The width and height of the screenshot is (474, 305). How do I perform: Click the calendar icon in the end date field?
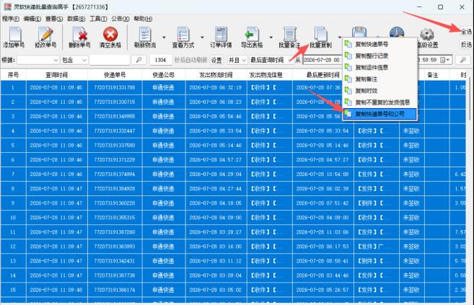[x=443, y=60]
